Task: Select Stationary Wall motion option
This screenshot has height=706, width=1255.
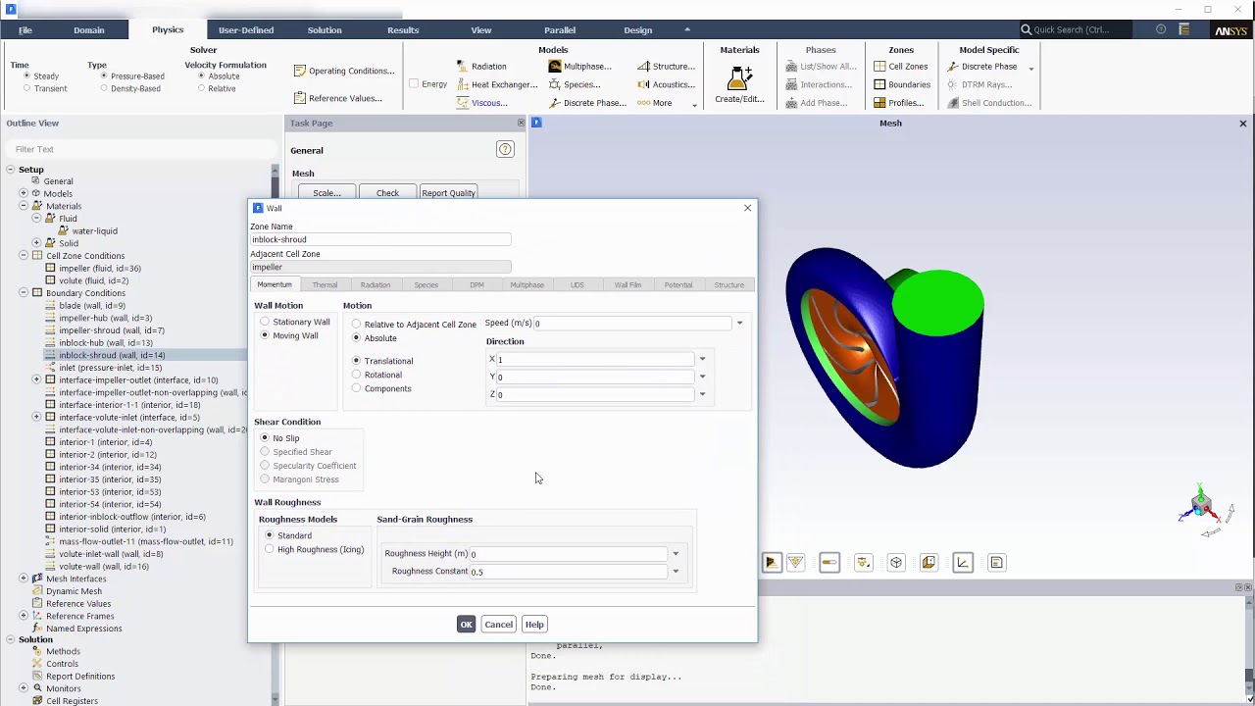Action: (295, 322)
